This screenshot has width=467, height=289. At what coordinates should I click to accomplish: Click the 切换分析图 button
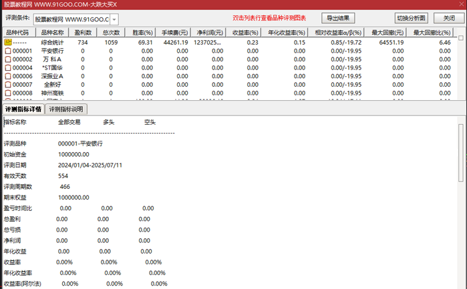point(411,19)
